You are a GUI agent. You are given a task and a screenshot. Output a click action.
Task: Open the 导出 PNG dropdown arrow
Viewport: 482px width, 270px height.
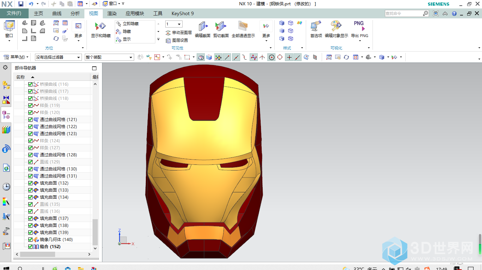point(360,41)
